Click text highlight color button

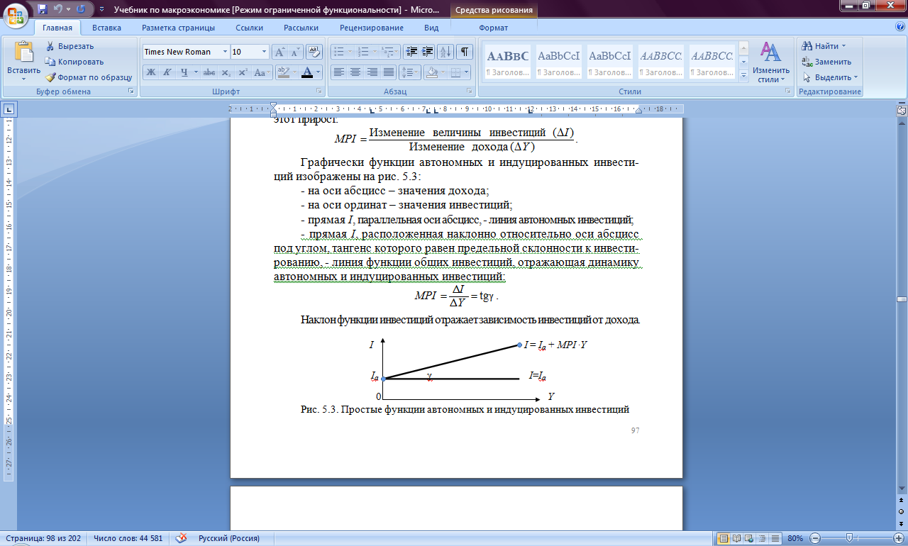[282, 72]
